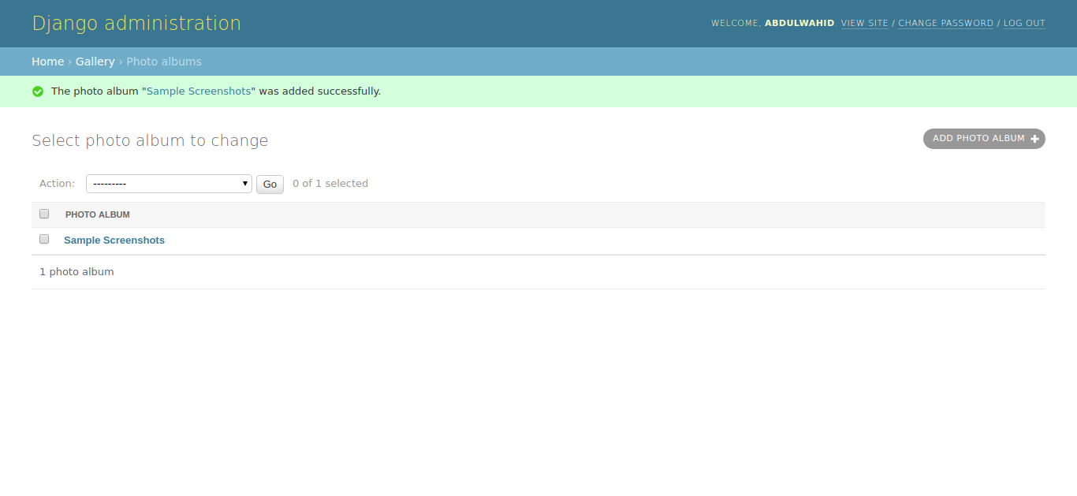Viewport: 1077px width, 496px height.
Task: Open the Change Password link
Action: 945,23
